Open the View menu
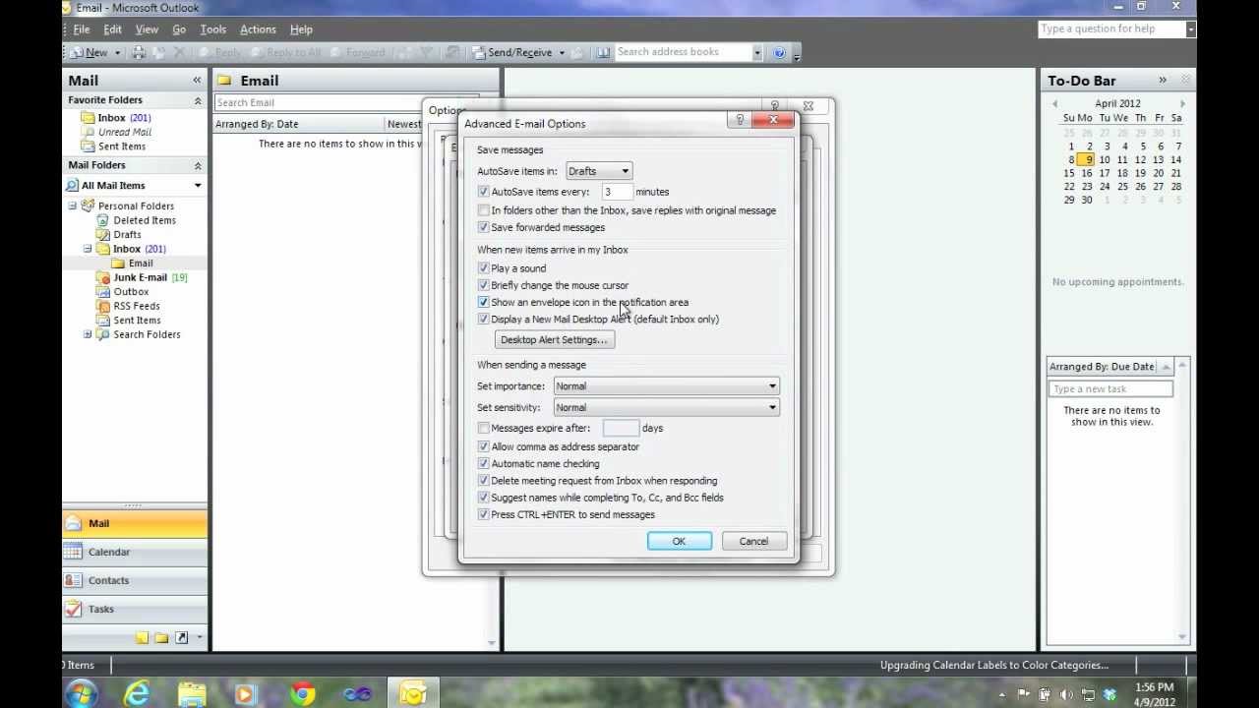 [x=147, y=29]
